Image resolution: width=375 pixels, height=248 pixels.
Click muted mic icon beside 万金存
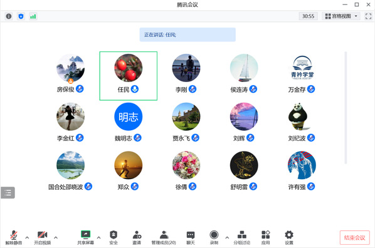click(x=311, y=89)
